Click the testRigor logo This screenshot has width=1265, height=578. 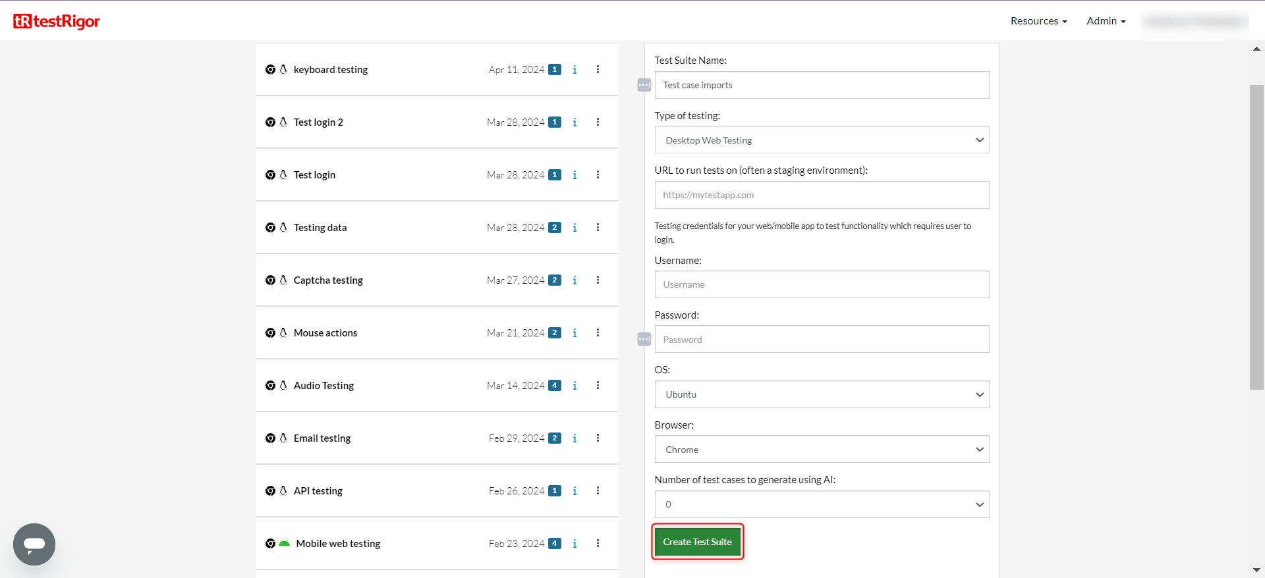coord(57,21)
